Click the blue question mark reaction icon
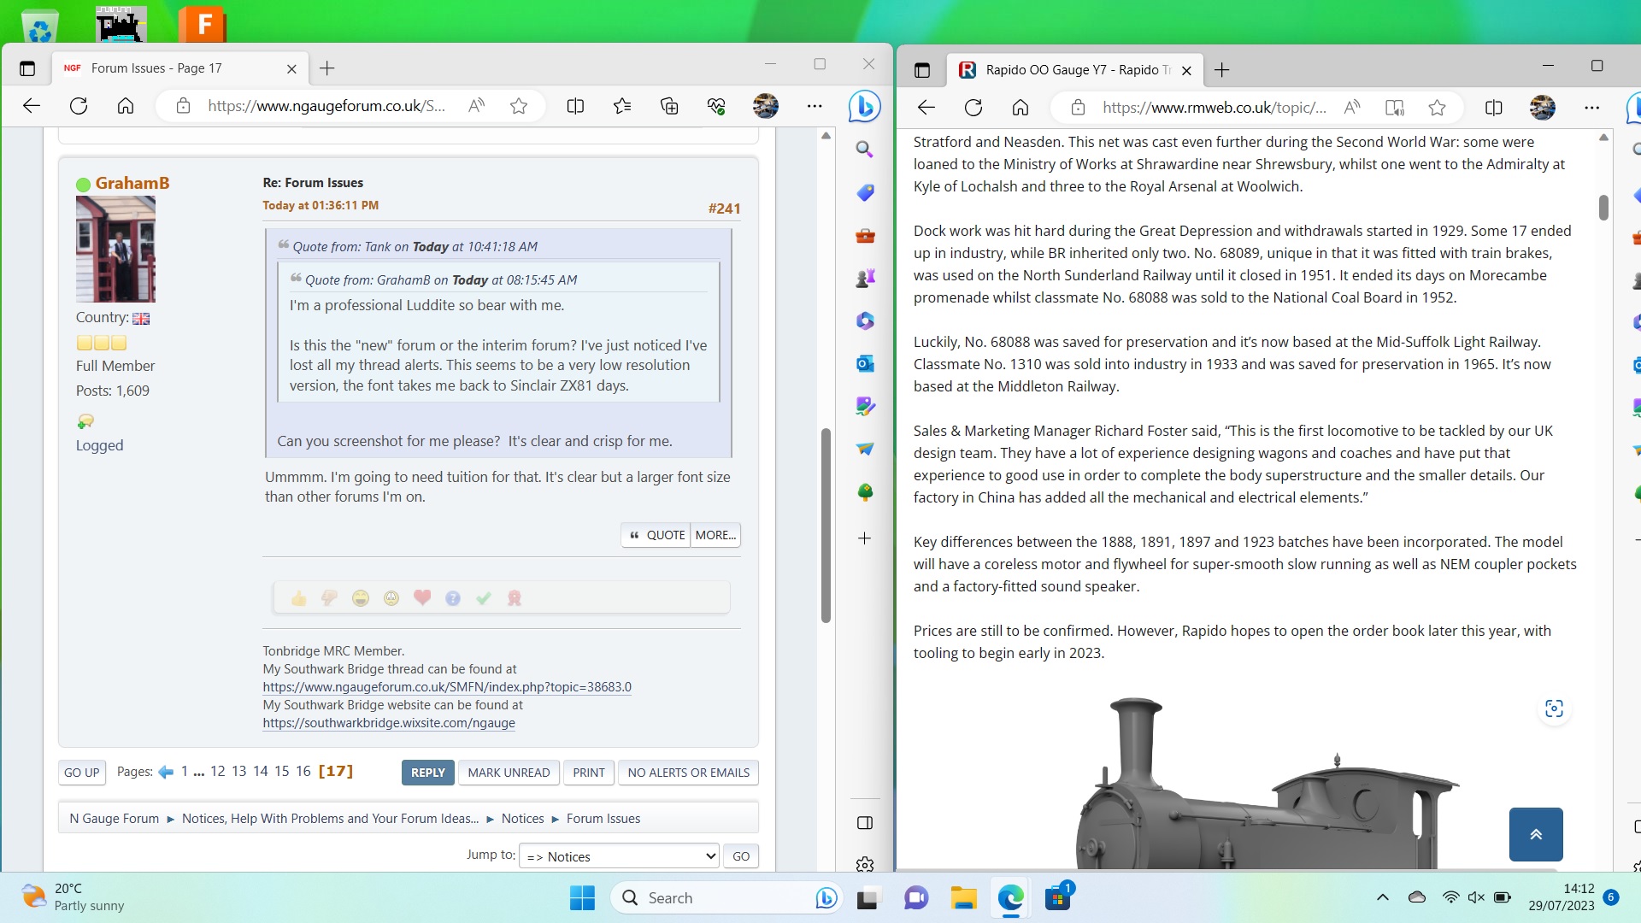 (x=453, y=598)
